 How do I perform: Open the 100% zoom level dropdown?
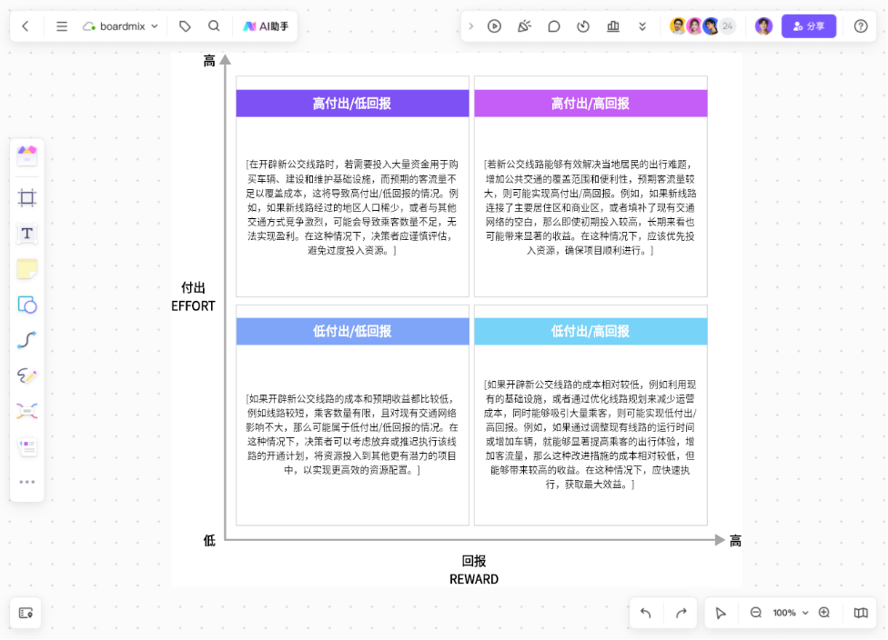[x=790, y=613]
